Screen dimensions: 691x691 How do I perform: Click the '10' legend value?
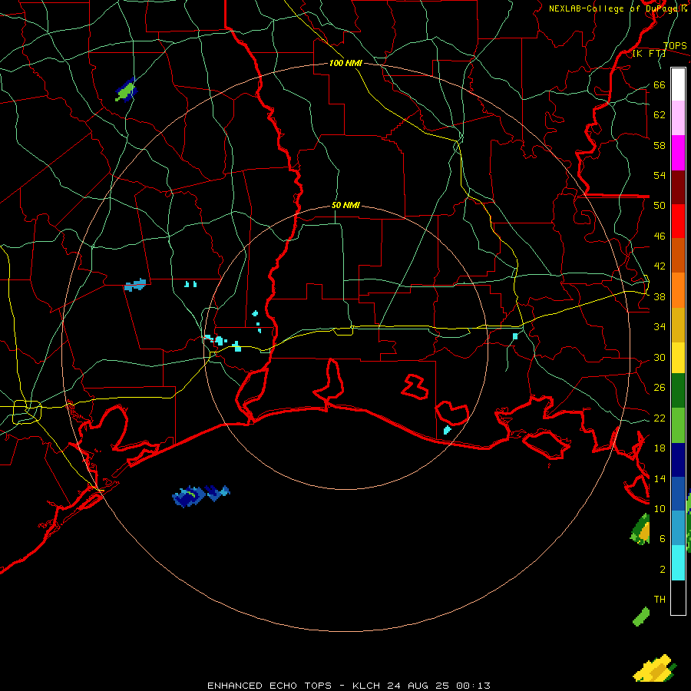[x=660, y=509]
